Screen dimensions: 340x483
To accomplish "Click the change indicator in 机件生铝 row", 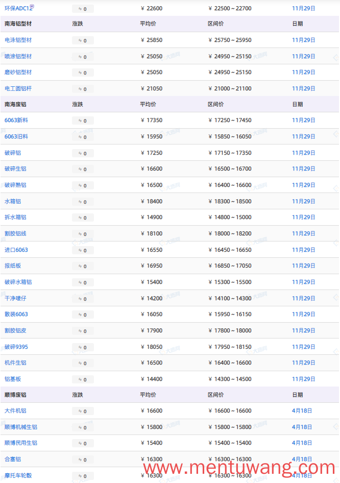I will [x=83, y=364].
